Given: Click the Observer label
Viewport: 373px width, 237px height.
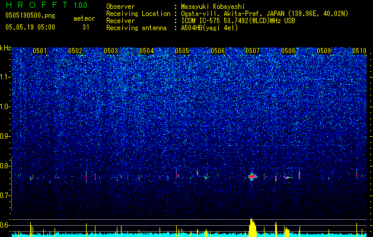Looking at the screenshot, I should [120, 7].
